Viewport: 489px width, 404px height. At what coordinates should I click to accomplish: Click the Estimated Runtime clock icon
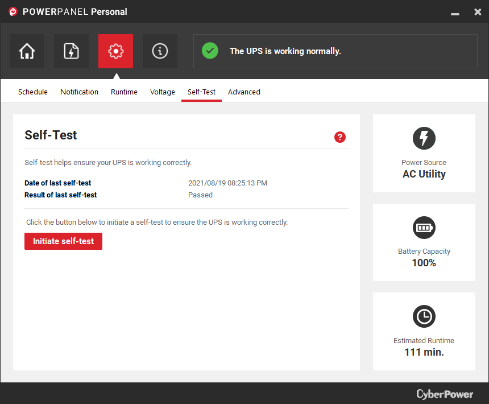pos(424,316)
